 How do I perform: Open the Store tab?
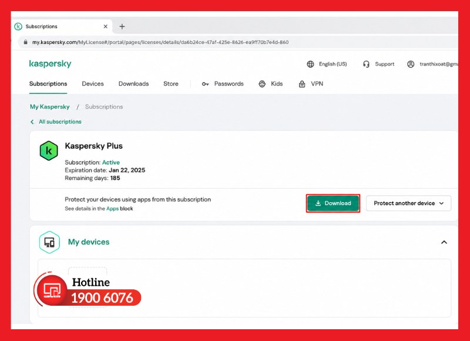tap(171, 84)
